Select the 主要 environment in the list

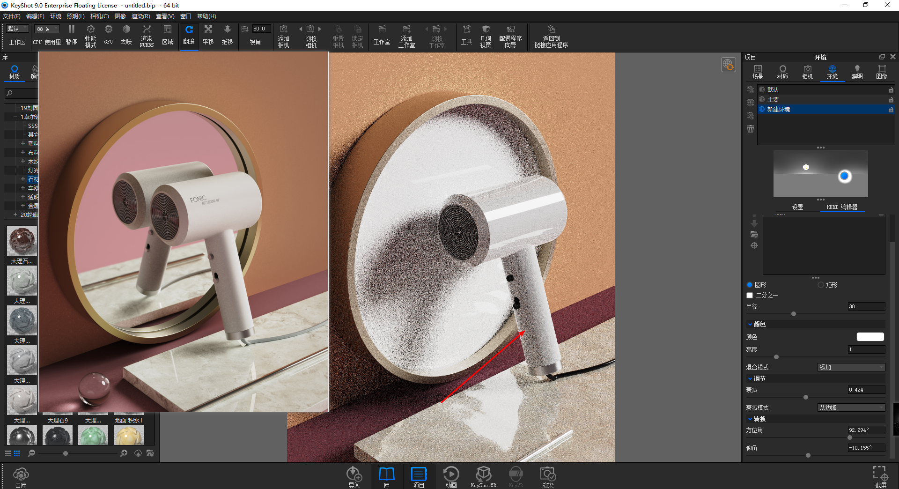(x=825, y=100)
